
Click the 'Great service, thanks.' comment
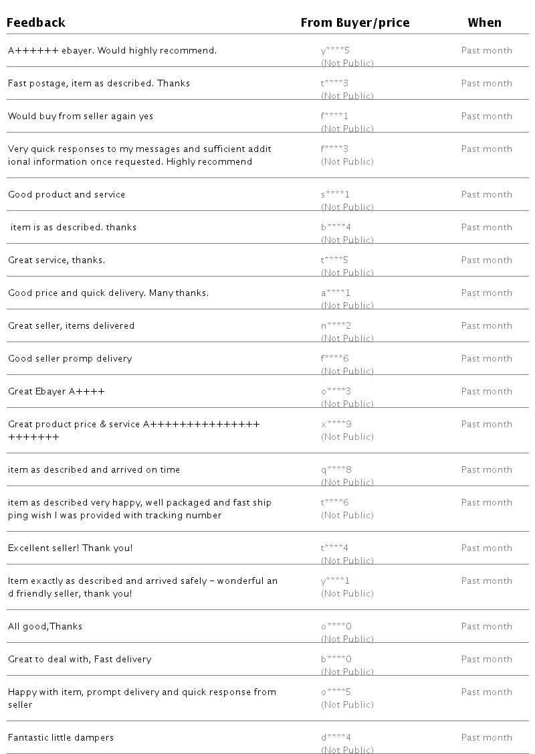coord(56,260)
